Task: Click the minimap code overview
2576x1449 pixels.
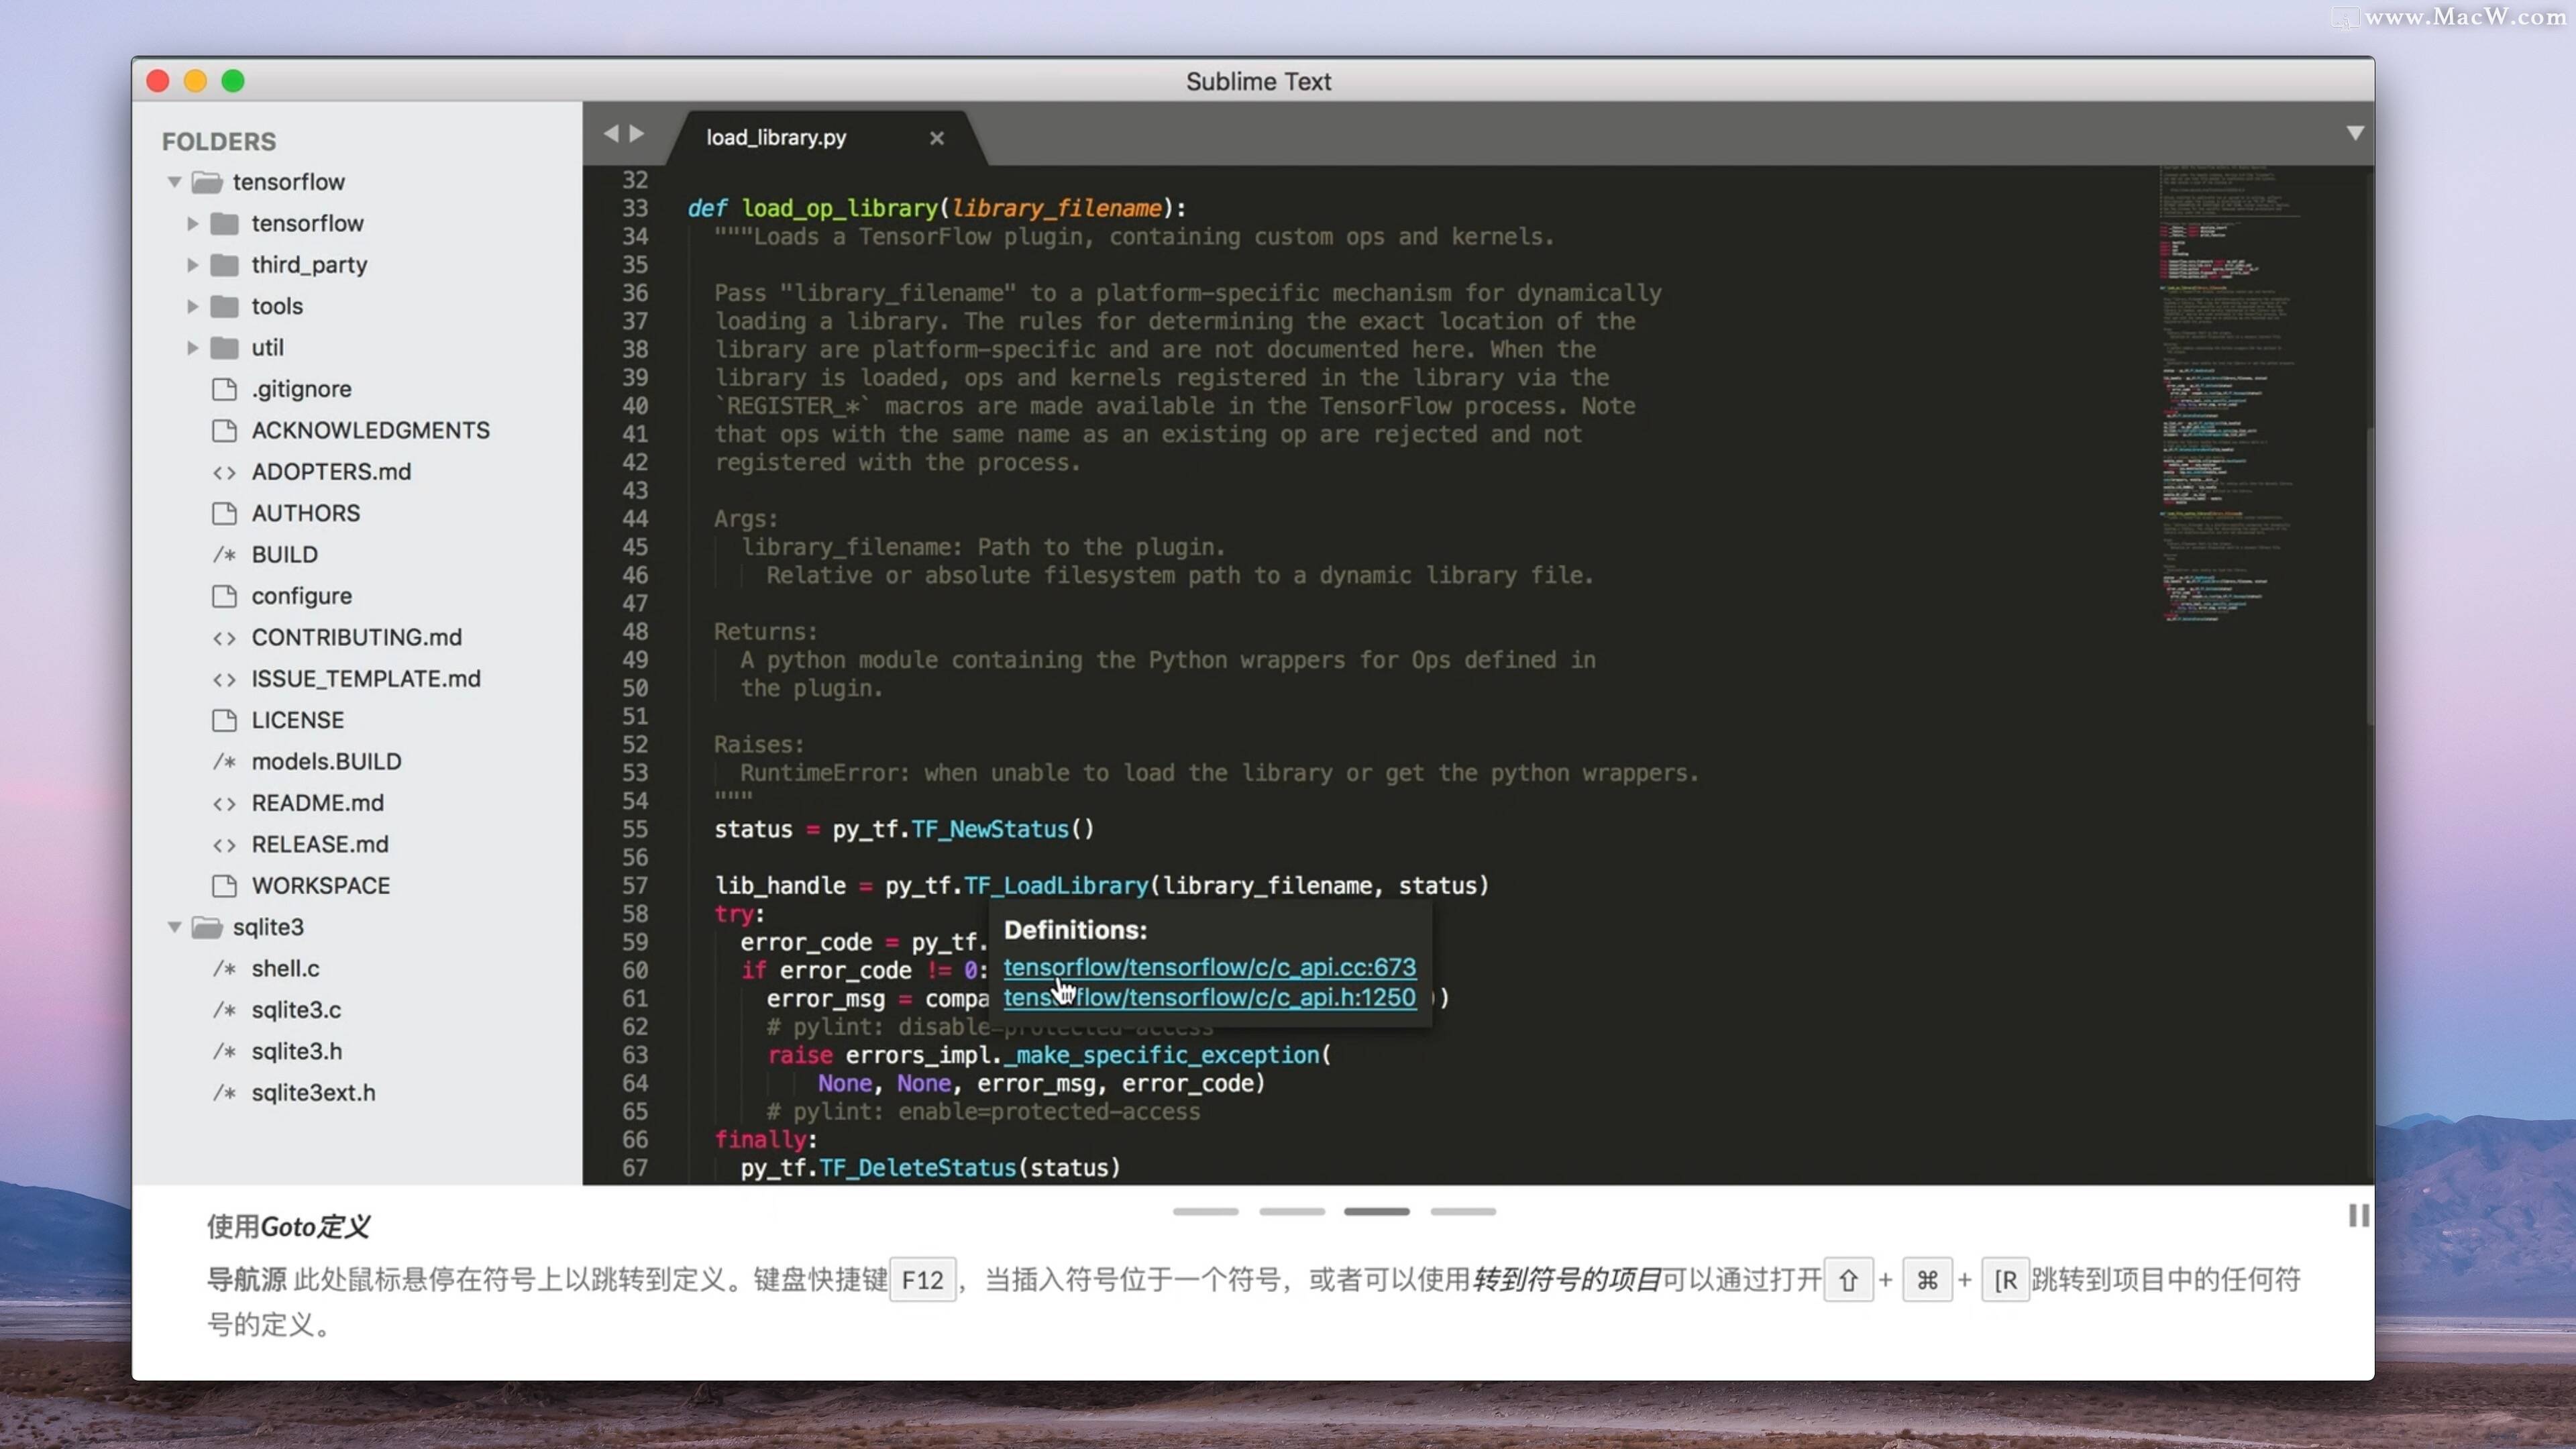Action: pyautogui.click(x=2230, y=395)
